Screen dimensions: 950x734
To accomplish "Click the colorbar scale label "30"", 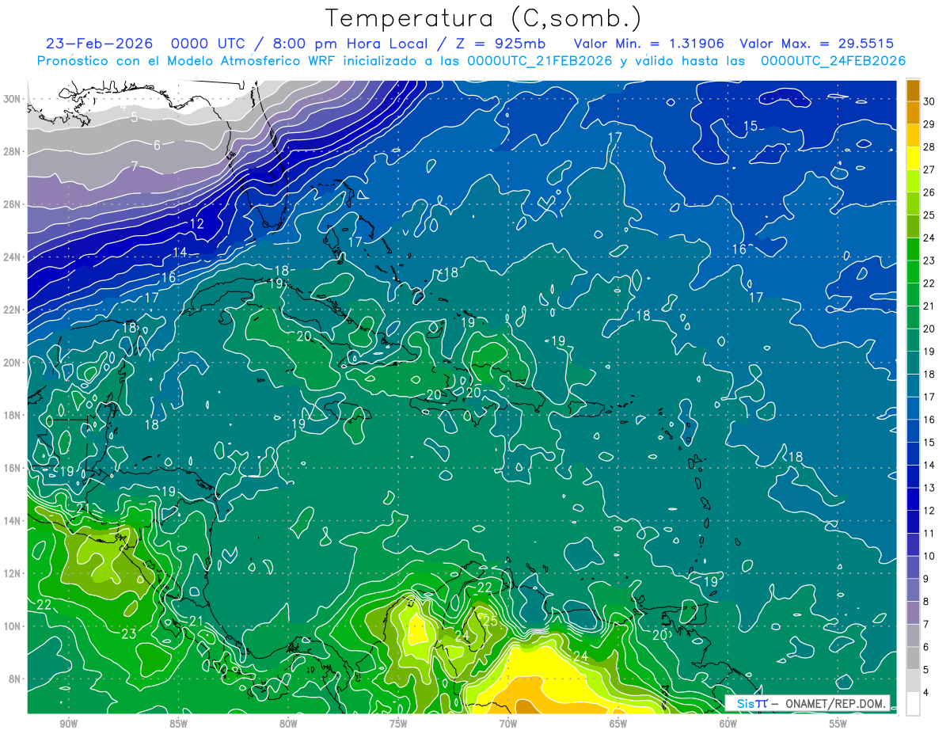I will 929,101.
